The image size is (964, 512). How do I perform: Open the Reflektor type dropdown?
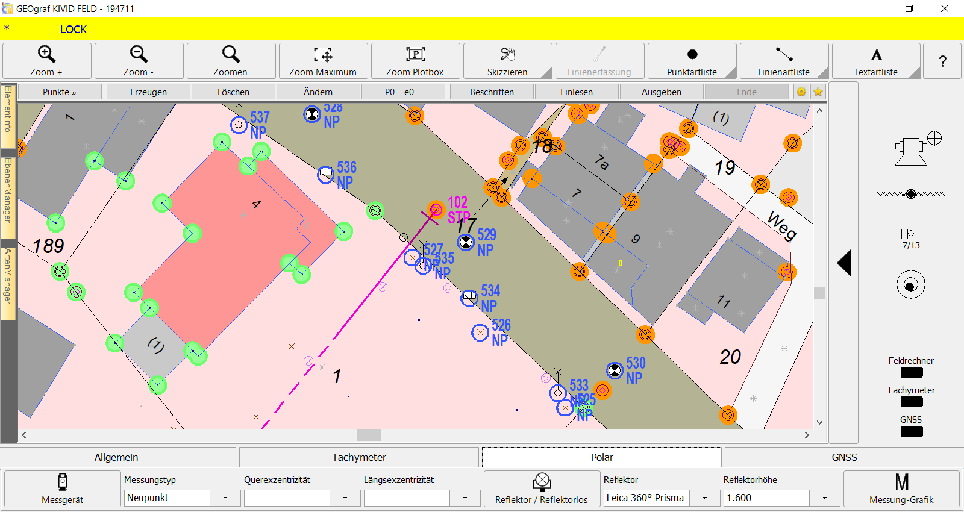(x=705, y=498)
